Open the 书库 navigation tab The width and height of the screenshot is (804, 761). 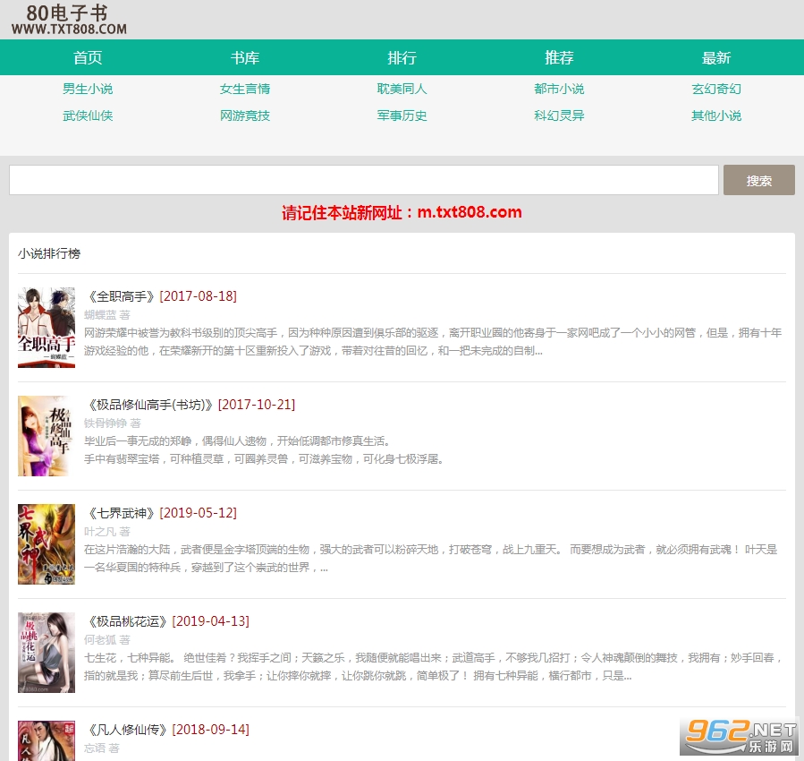244,57
